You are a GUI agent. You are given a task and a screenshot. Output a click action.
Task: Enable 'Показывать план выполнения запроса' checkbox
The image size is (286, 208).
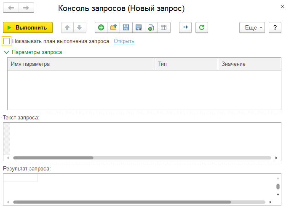coord(6,41)
